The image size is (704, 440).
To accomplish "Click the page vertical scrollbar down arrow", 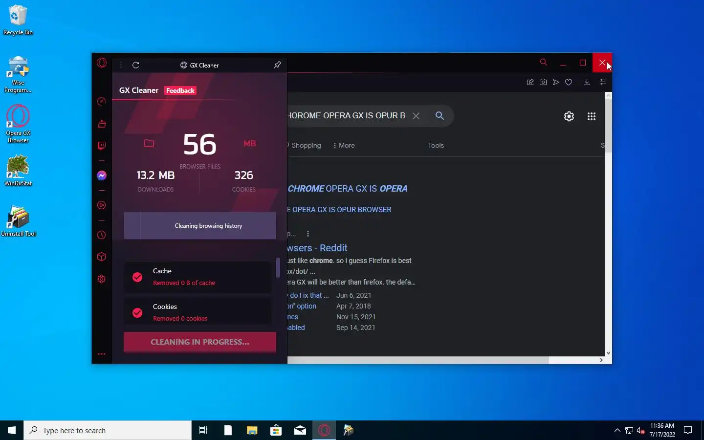I will point(609,352).
